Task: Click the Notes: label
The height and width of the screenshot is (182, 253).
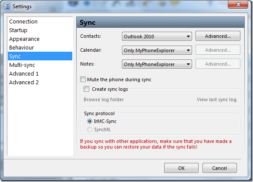Action: (x=87, y=64)
